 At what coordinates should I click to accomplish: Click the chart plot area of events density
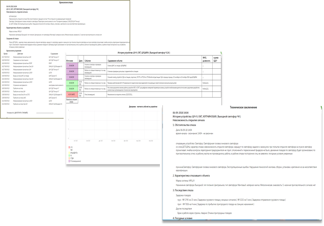point(114,124)
